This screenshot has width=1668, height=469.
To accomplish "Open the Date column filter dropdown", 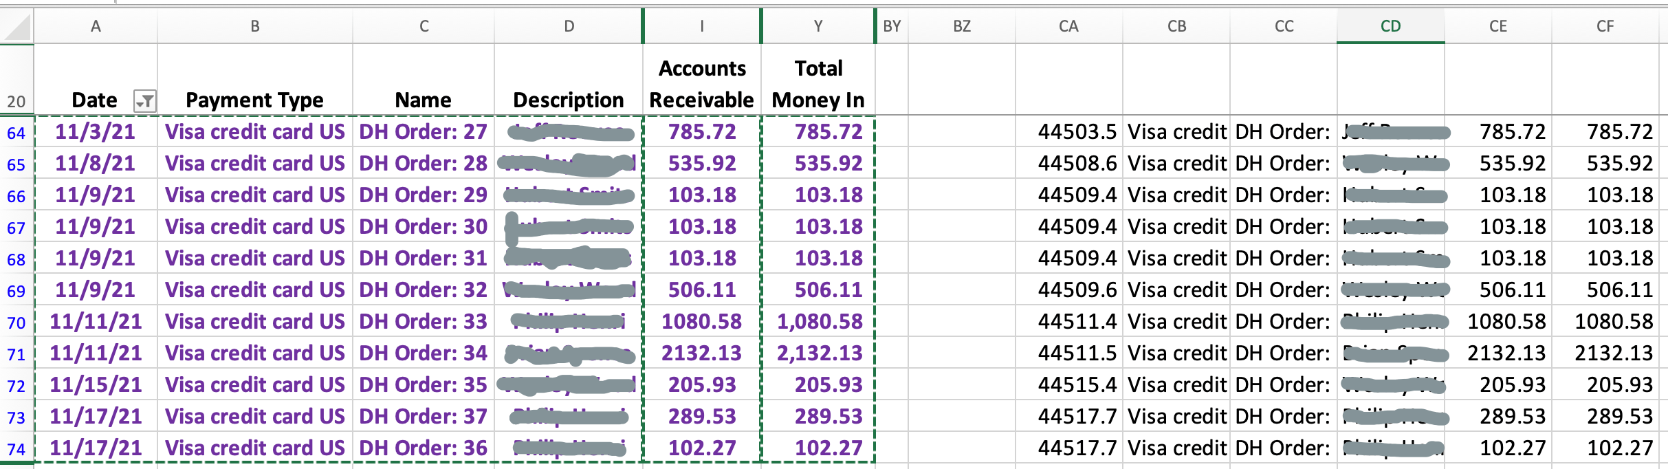I will coord(145,101).
